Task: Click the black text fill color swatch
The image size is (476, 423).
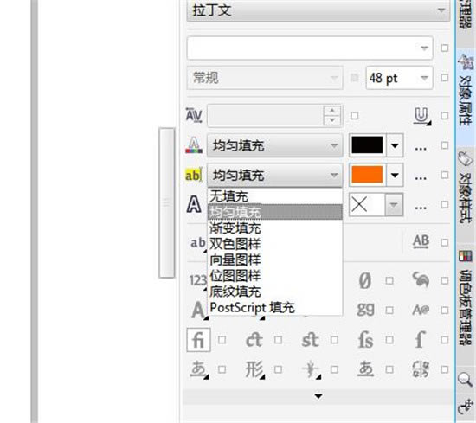Action: (x=367, y=145)
